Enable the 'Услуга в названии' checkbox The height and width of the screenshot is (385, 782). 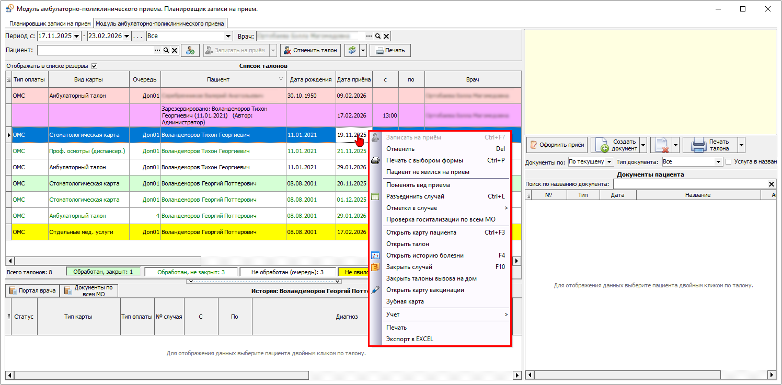tap(729, 162)
